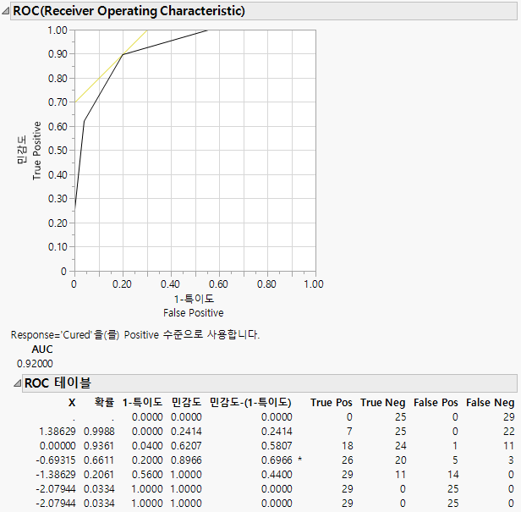Click the y-axis tick label 1.00
The image size is (521, 512).
[x=58, y=30]
